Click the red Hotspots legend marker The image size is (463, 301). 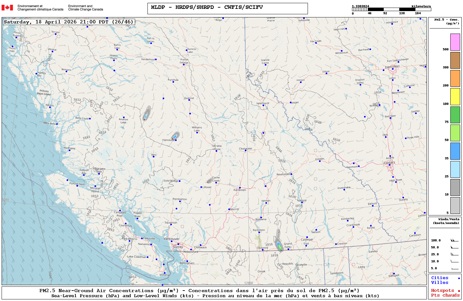tap(459, 291)
